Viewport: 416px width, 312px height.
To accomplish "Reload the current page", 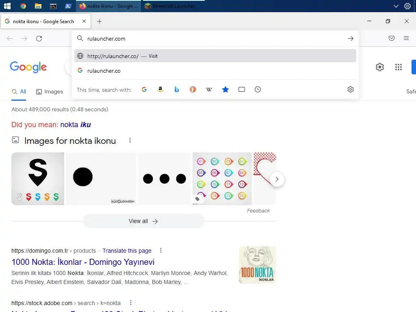I will pos(39,39).
